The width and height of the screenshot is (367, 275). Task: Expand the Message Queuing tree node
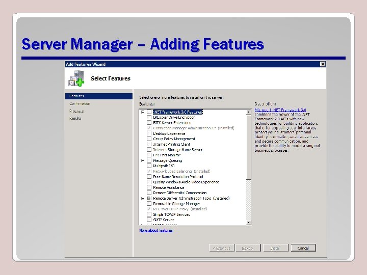point(143,160)
